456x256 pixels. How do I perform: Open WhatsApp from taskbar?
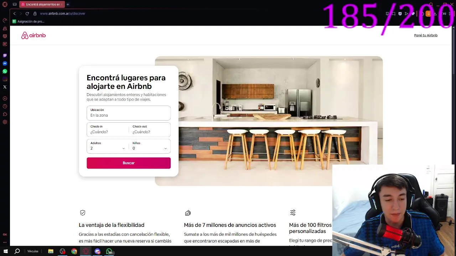click(110, 251)
